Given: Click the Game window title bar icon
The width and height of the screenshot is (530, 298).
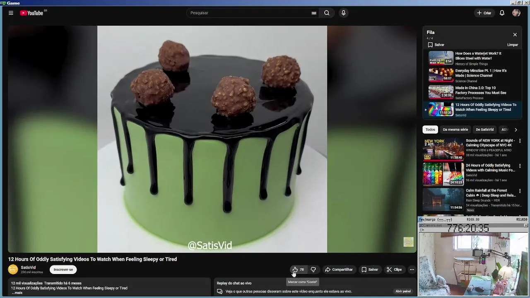Looking at the screenshot, I should click(3, 3).
